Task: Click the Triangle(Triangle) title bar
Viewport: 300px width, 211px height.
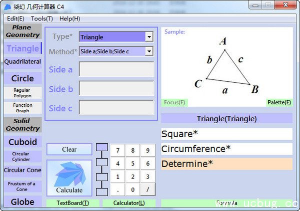Action: coord(227,118)
